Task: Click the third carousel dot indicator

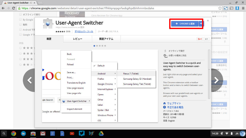Action: pyautogui.click(x=100, y=46)
